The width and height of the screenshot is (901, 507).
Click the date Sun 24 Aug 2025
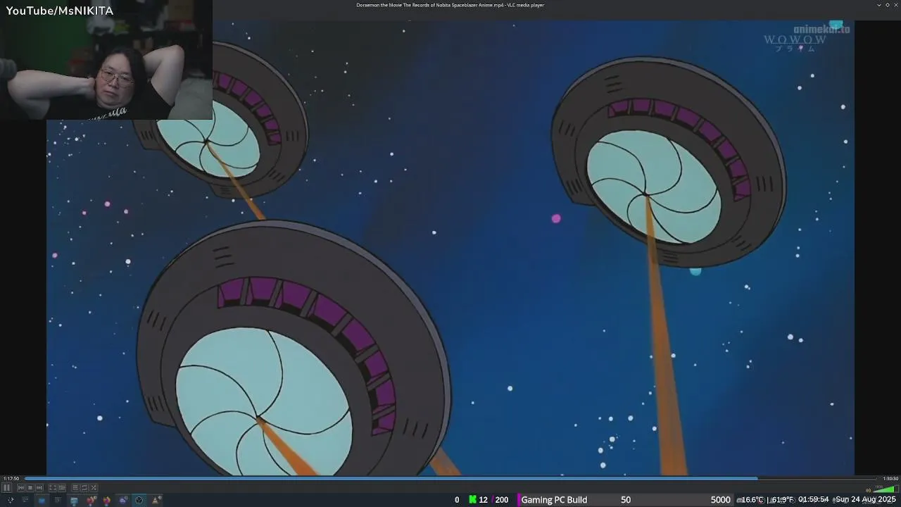(x=865, y=500)
